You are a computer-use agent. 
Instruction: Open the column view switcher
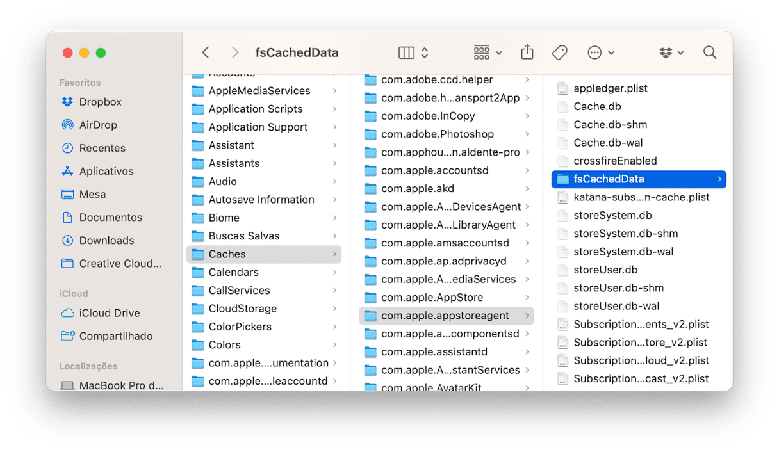point(413,52)
